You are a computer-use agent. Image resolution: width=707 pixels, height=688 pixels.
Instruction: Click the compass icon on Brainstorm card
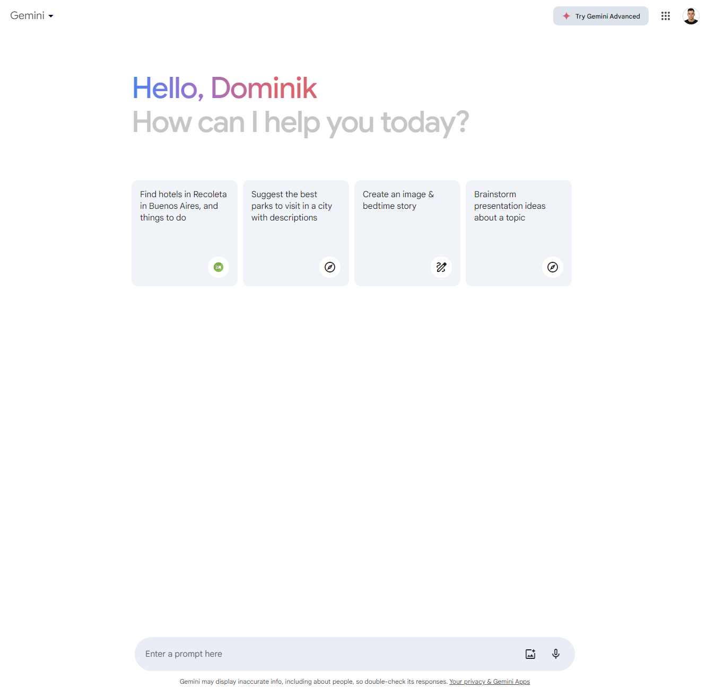[x=553, y=267]
